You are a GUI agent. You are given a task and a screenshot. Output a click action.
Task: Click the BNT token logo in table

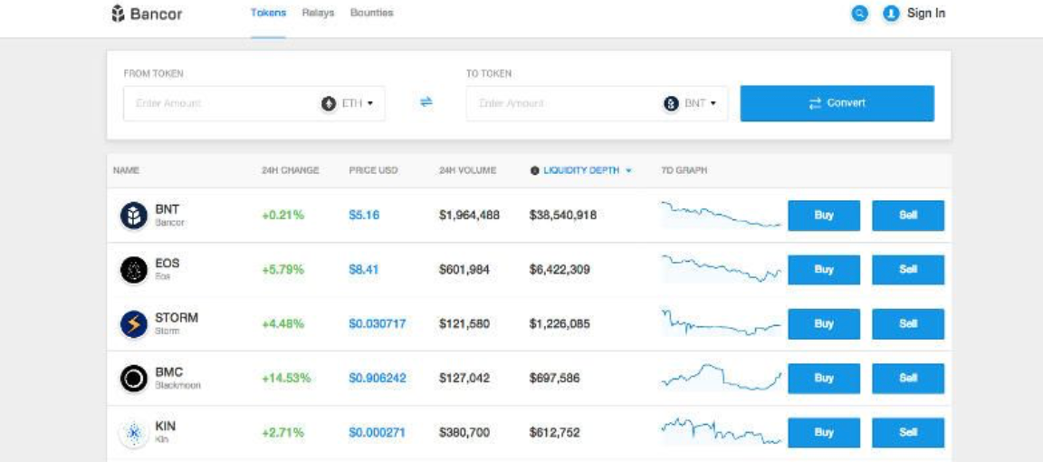(133, 215)
